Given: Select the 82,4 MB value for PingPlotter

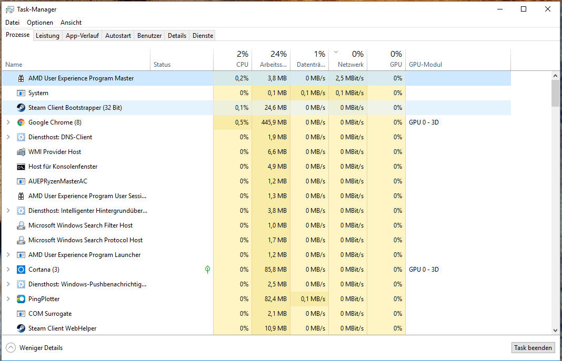Looking at the screenshot, I should (x=276, y=299).
